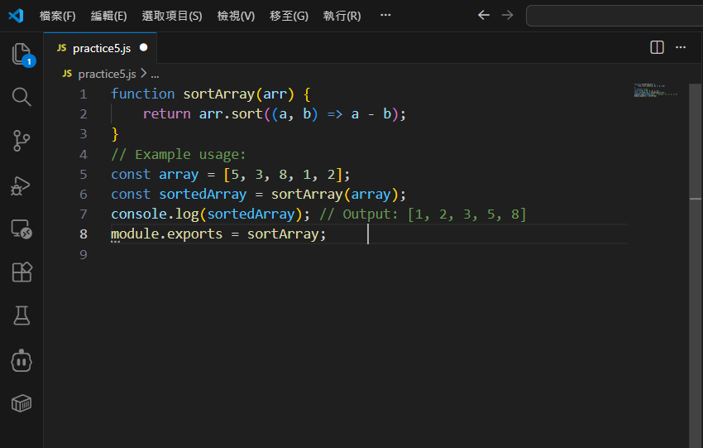Click the command center search box
Viewport: 703px width, 448px height.
[x=614, y=16]
